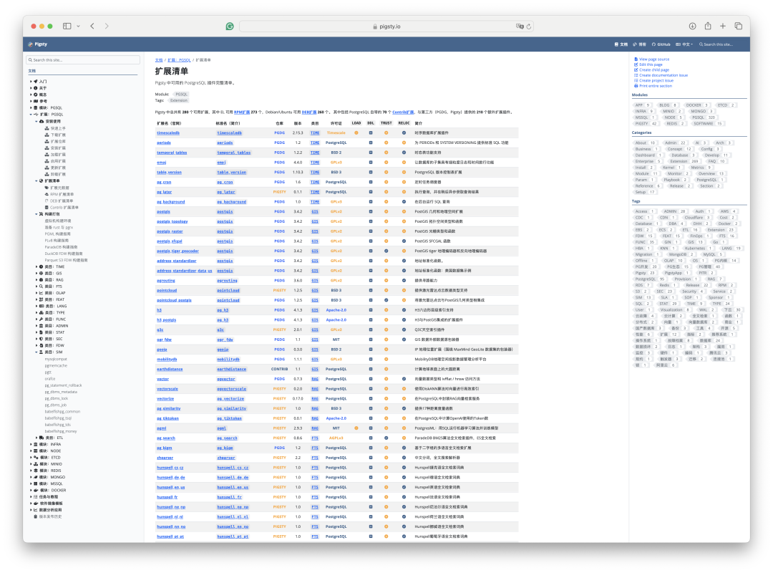This screenshot has width=773, height=573.
Task: Click the translate icon in address bar
Action: point(519,27)
